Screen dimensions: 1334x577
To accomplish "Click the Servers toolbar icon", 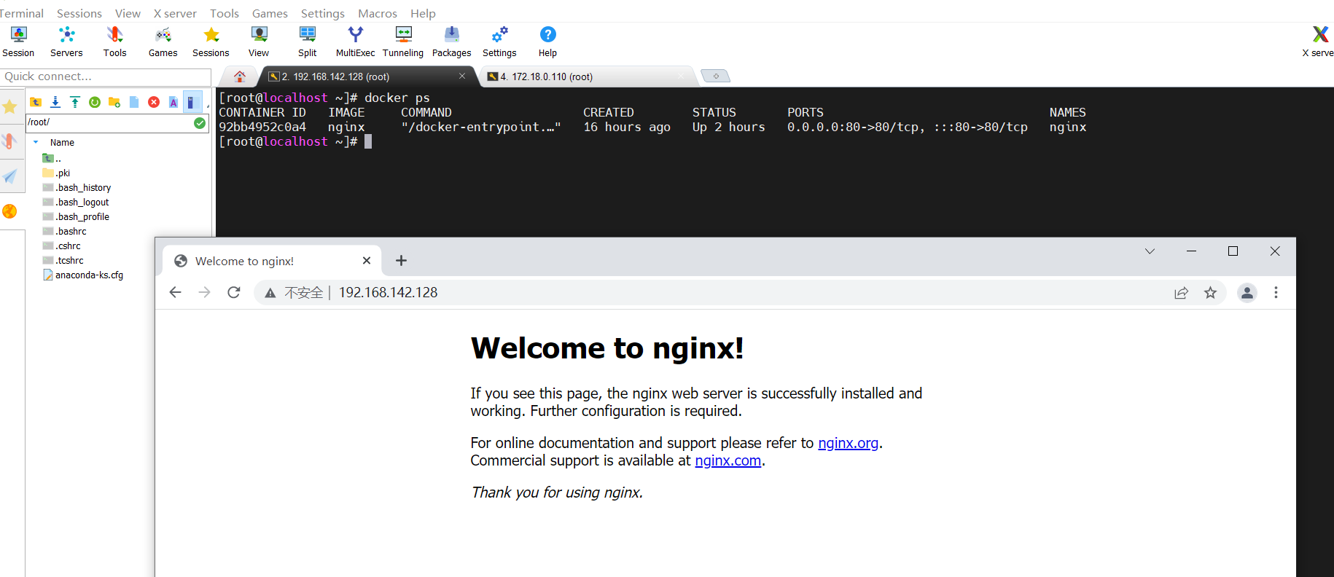I will click(x=66, y=42).
